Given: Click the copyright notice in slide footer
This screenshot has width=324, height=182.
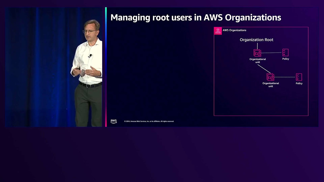Looking at the screenshot, I should (x=149, y=121).
